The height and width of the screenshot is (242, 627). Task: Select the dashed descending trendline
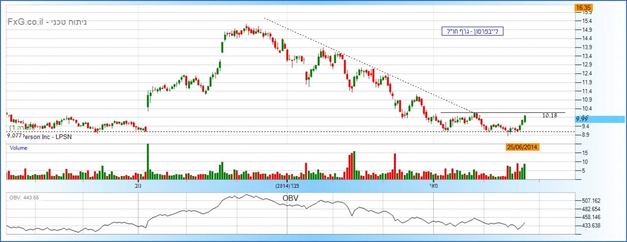pyautogui.click(x=367, y=65)
